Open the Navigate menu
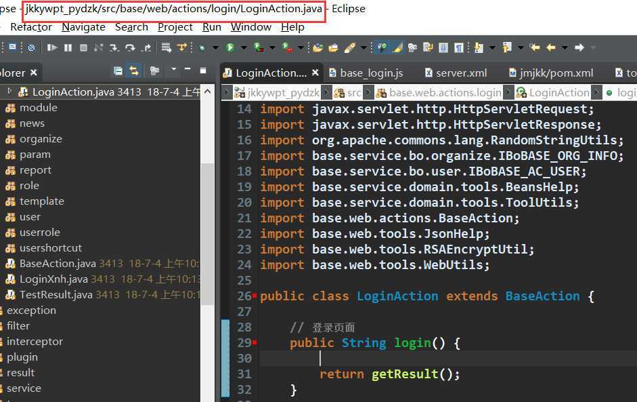Image resolution: width=637 pixels, height=402 pixels. (84, 27)
